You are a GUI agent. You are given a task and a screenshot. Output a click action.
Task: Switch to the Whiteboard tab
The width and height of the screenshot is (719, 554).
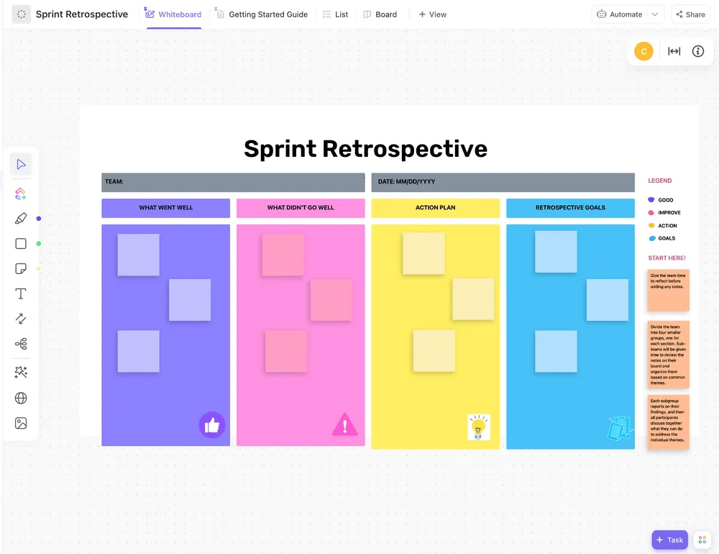pos(173,14)
